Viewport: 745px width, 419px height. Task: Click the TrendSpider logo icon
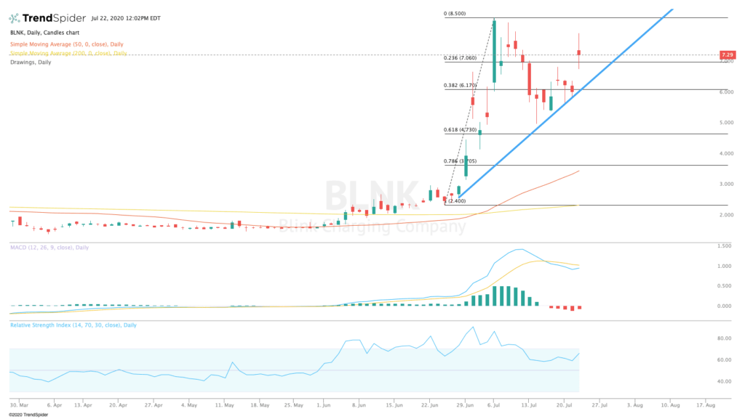coord(15,18)
